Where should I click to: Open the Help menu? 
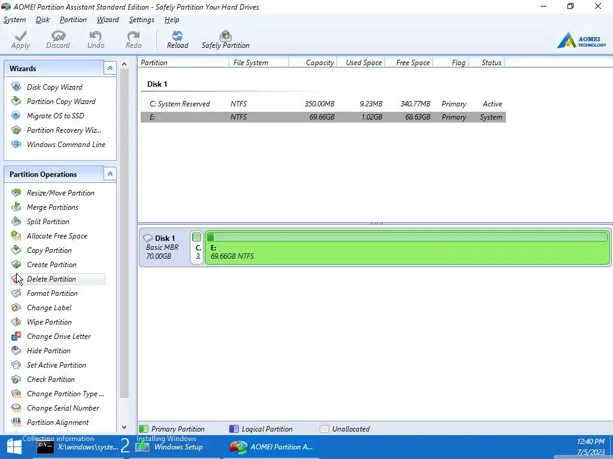tap(172, 20)
